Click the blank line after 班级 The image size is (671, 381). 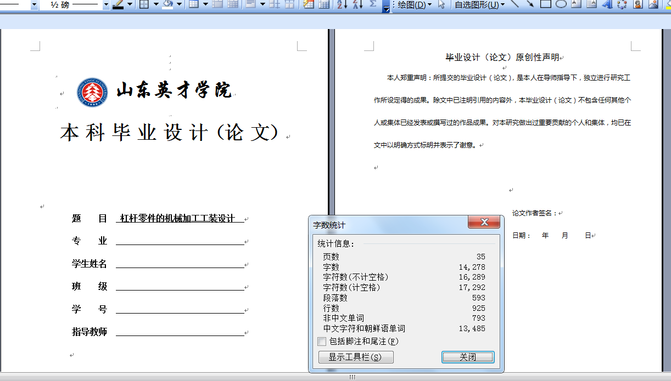(x=180, y=287)
